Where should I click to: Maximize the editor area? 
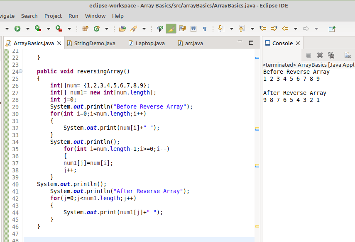pos(251,43)
